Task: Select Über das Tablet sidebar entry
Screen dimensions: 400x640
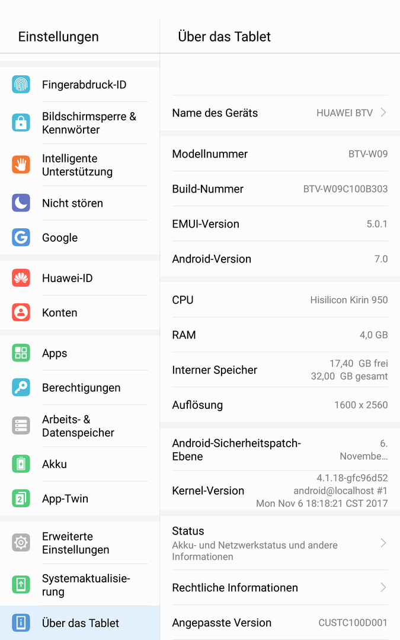Action: tap(80, 623)
